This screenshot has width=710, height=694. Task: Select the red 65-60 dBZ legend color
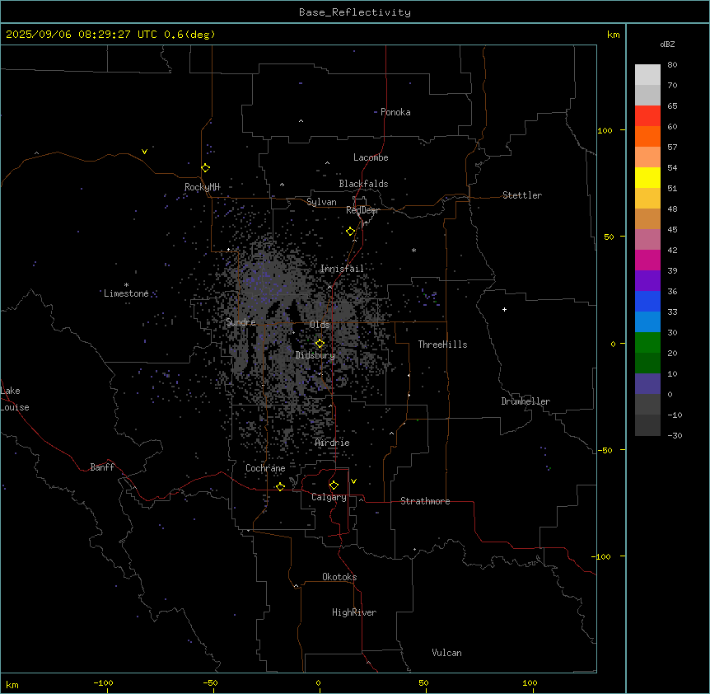coord(647,115)
